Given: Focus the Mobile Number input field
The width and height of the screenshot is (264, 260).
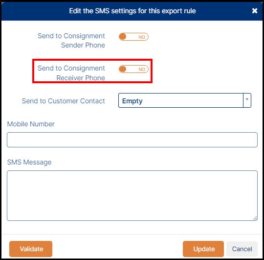Looking at the screenshot, I should 132,140.
